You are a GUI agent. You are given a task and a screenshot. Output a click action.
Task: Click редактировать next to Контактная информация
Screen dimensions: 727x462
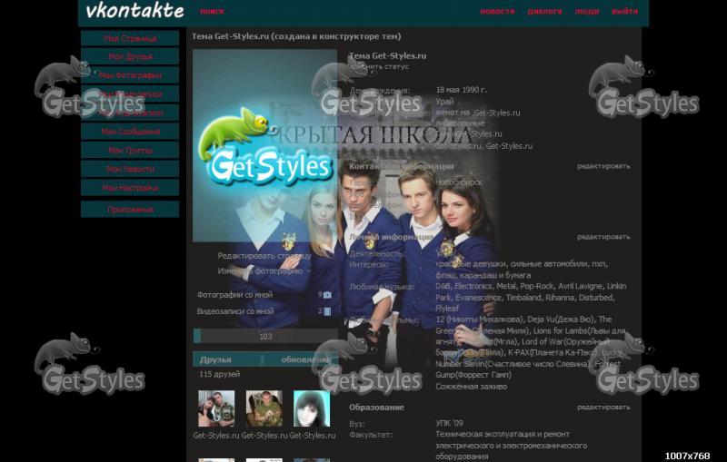pos(603,166)
